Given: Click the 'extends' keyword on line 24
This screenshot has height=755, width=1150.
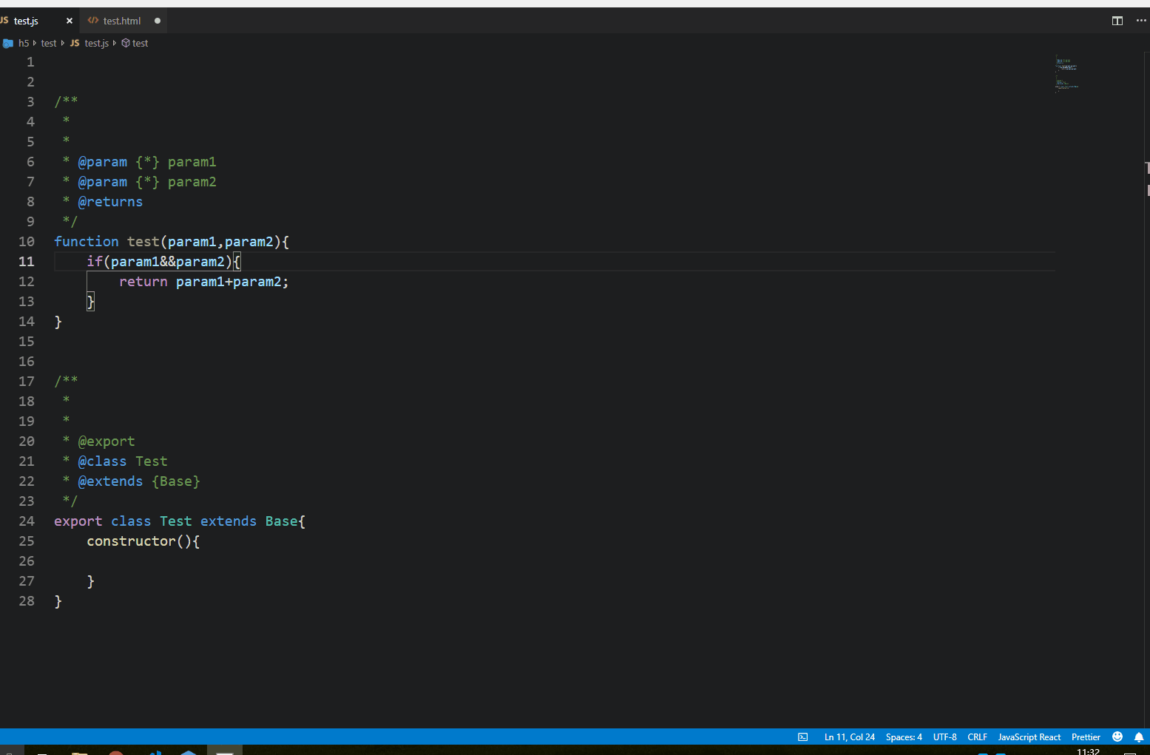Looking at the screenshot, I should point(229,521).
